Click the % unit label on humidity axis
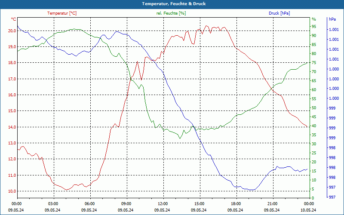This screenshot has height=215, width=344. click(314, 19)
